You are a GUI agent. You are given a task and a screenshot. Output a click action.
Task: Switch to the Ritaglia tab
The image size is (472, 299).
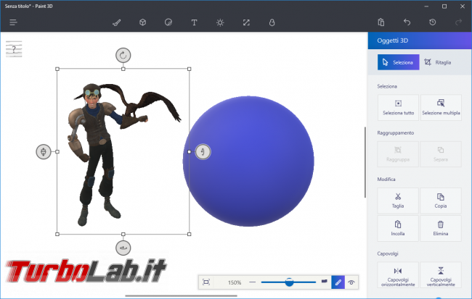click(438, 62)
